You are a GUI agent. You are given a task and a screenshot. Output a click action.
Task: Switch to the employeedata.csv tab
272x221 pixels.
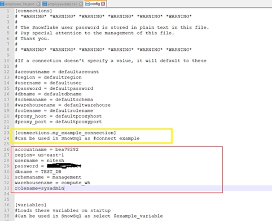[63, 4]
